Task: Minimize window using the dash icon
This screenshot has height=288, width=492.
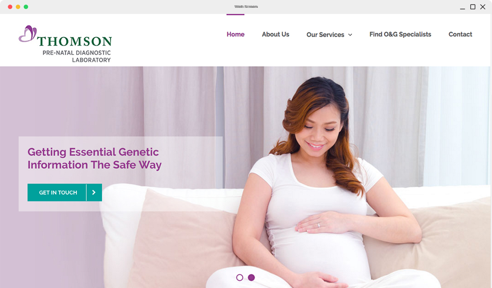Action: click(x=462, y=7)
